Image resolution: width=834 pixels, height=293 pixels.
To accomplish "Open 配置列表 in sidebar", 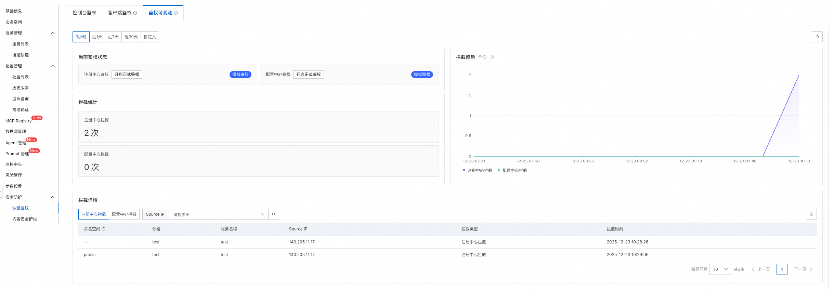I will tap(21, 77).
